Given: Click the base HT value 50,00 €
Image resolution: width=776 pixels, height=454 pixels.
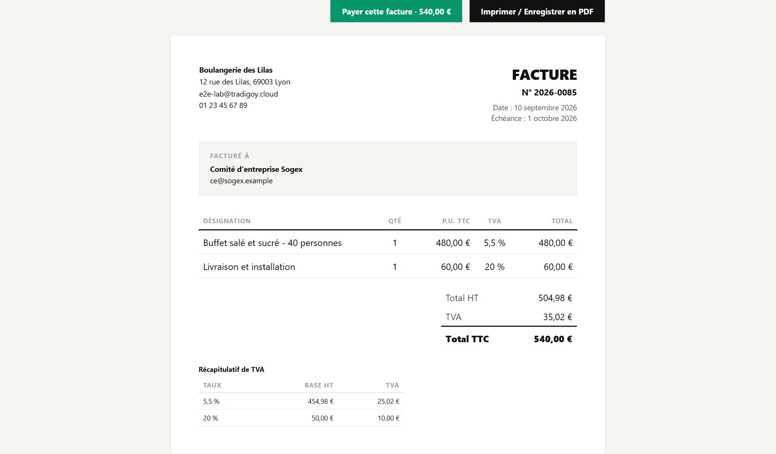Looking at the screenshot, I should pyautogui.click(x=323, y=418).
